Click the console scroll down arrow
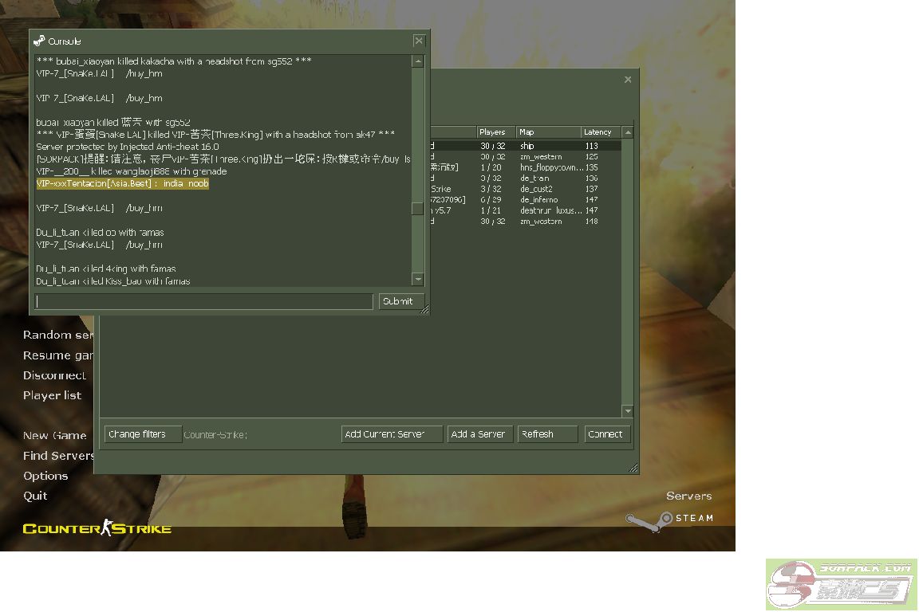The height and width of the screenshot is (612, 919). coord(418,279)
